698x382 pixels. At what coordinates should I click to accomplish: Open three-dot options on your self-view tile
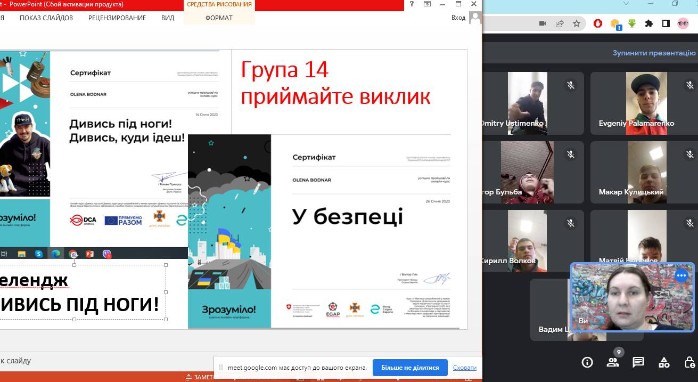681,276
